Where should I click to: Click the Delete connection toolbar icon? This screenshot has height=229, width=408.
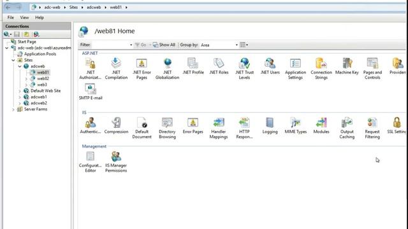(36, 34)
